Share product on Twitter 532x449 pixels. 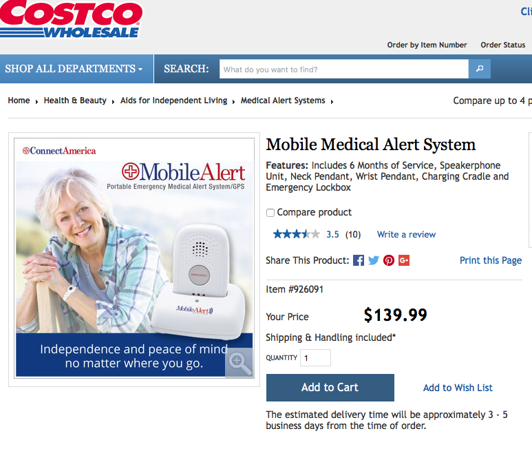[x=374, y=260]
